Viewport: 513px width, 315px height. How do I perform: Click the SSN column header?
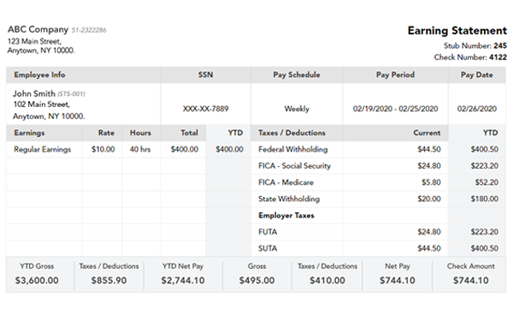205,75
